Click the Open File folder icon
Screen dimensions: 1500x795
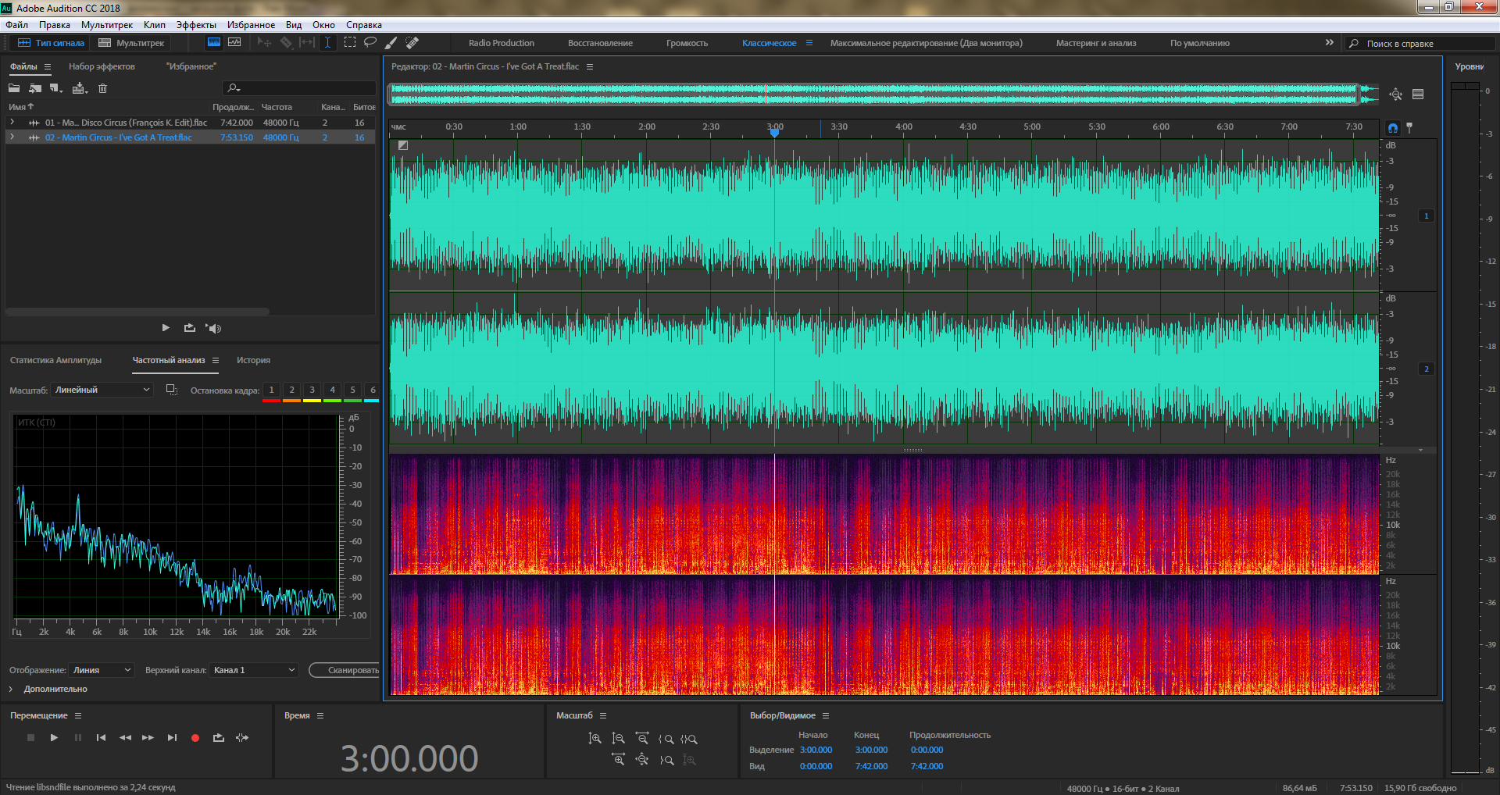click(14, 88)
